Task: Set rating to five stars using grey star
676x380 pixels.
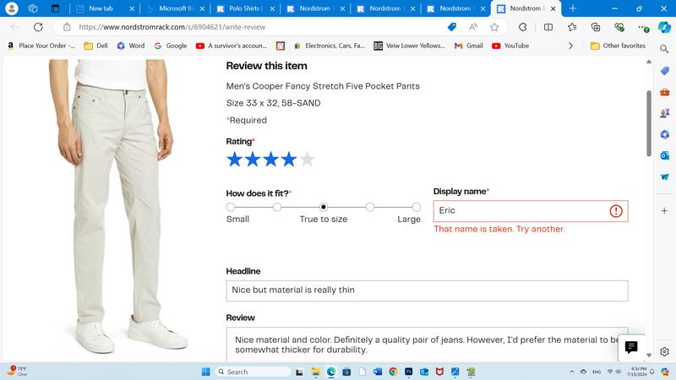Action: coord(307,160)
